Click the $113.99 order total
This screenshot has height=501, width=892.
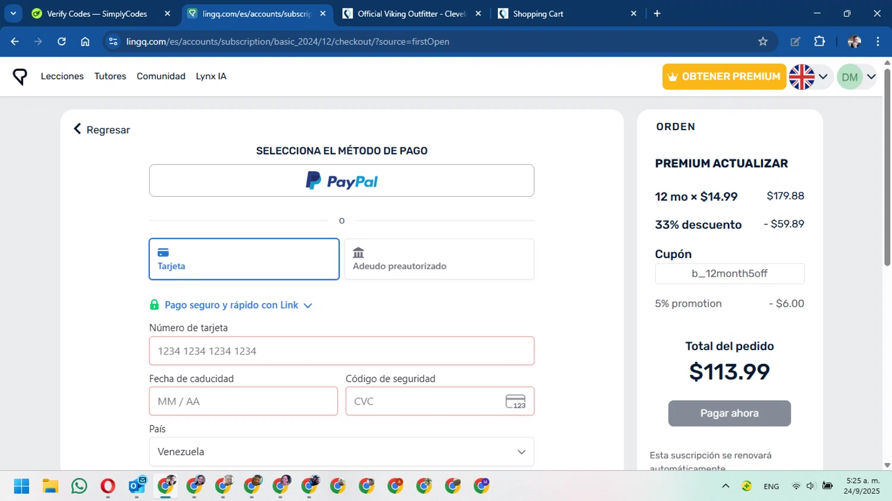[x=730, y=371]
